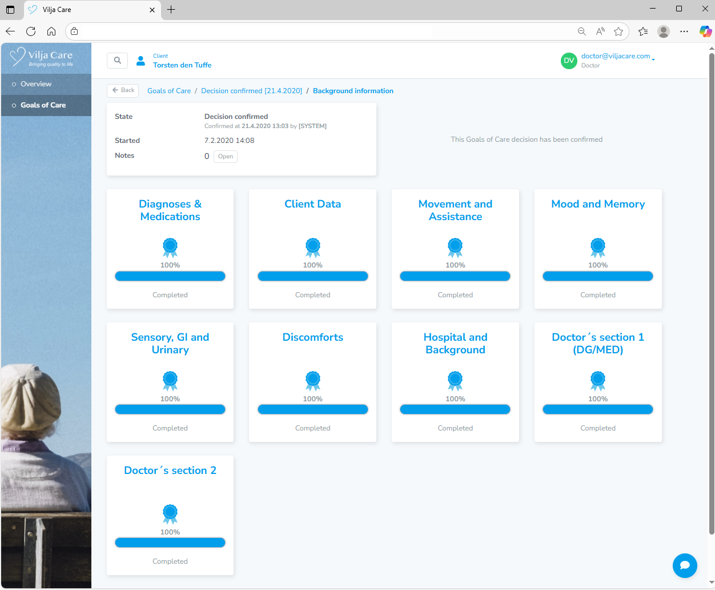
Task: Open Decision confirmed [21.4.2020] breadcrumb
Action: tap(251, 91)
